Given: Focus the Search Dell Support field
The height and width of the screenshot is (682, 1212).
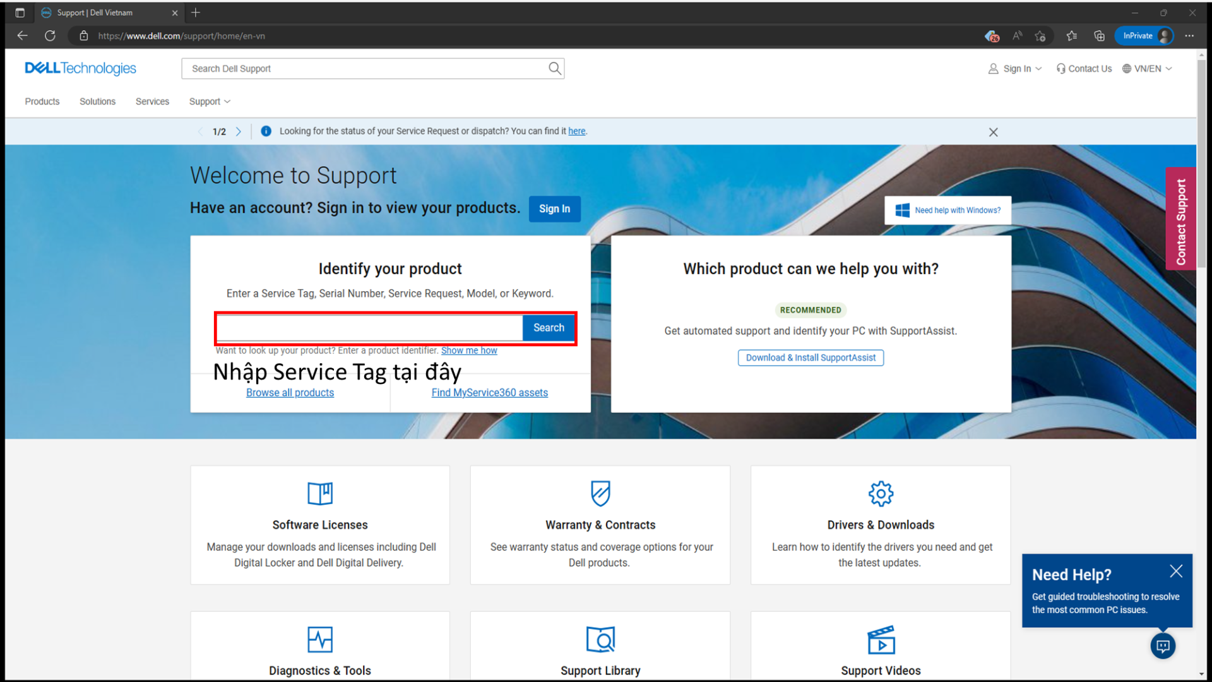Looking at the screenshot, I should coord(365,68).
